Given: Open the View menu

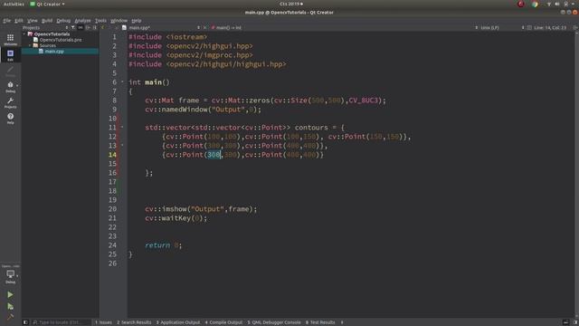Looking at the screenshot, I should [33, 20].
